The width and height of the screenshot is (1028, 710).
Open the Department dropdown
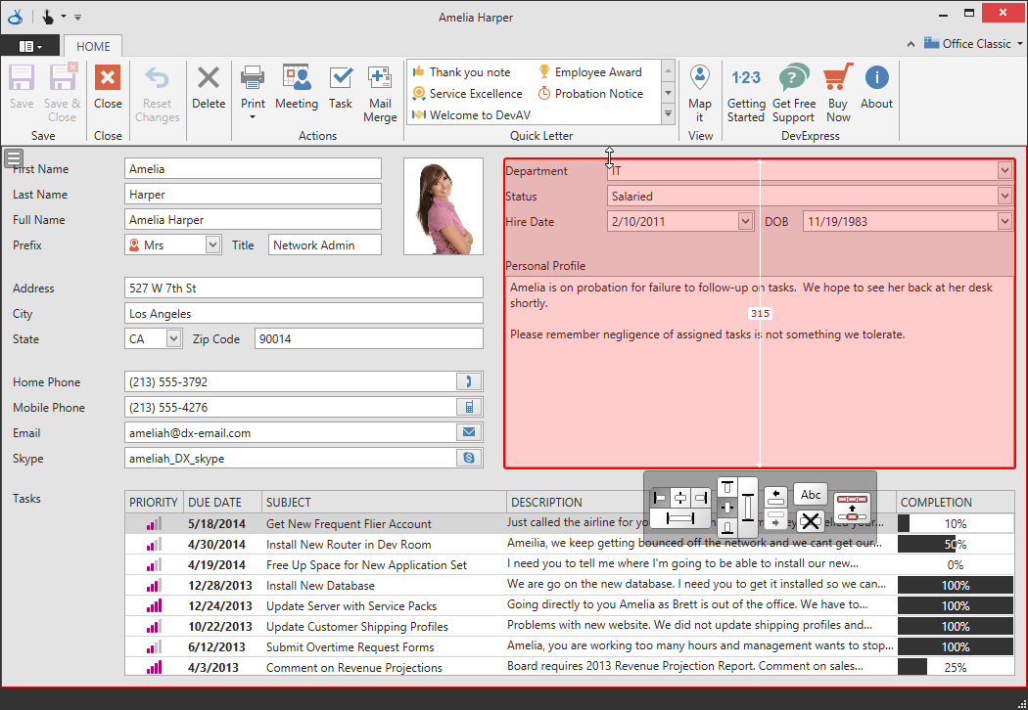click(1004, 170)
